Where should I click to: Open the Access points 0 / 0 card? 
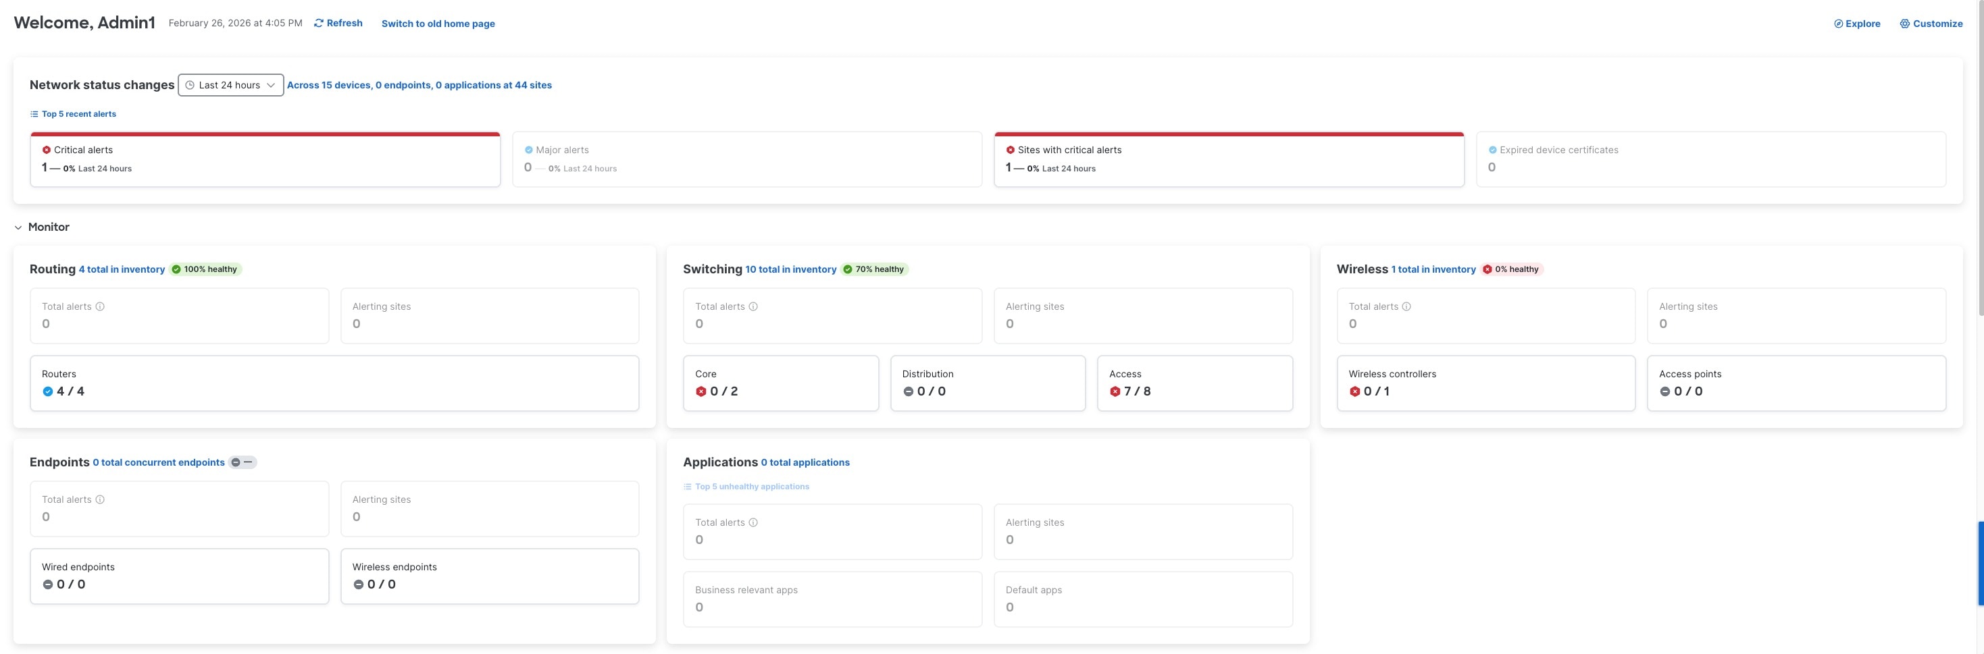[x=1796, y=383]
